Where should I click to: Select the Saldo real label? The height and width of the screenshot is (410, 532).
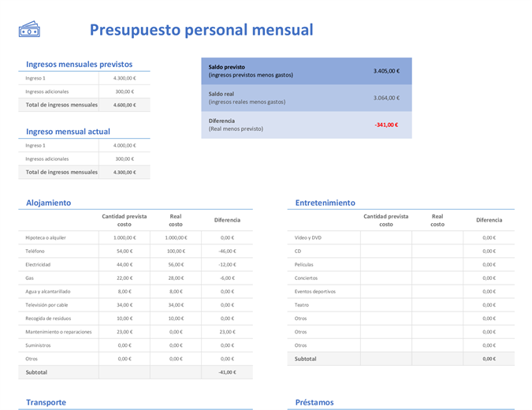pyautogui.click(x=221, y=94)
